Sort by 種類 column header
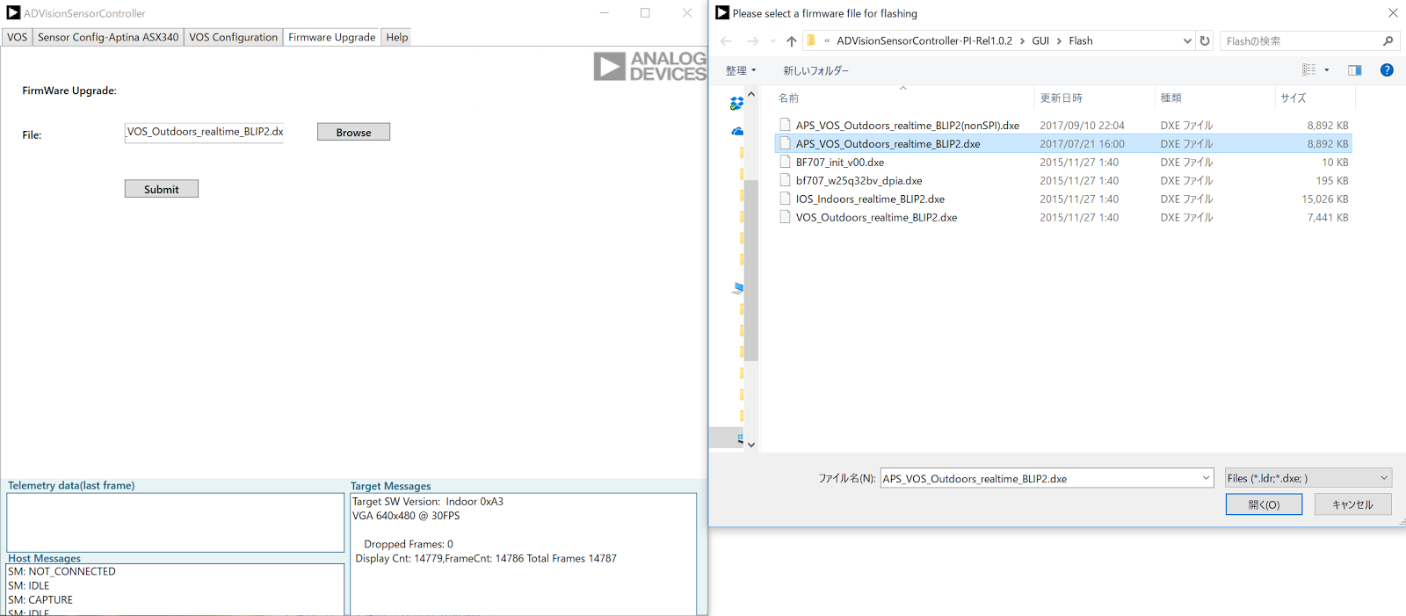Viewport: 1406px width, 616px height. 1214,98
